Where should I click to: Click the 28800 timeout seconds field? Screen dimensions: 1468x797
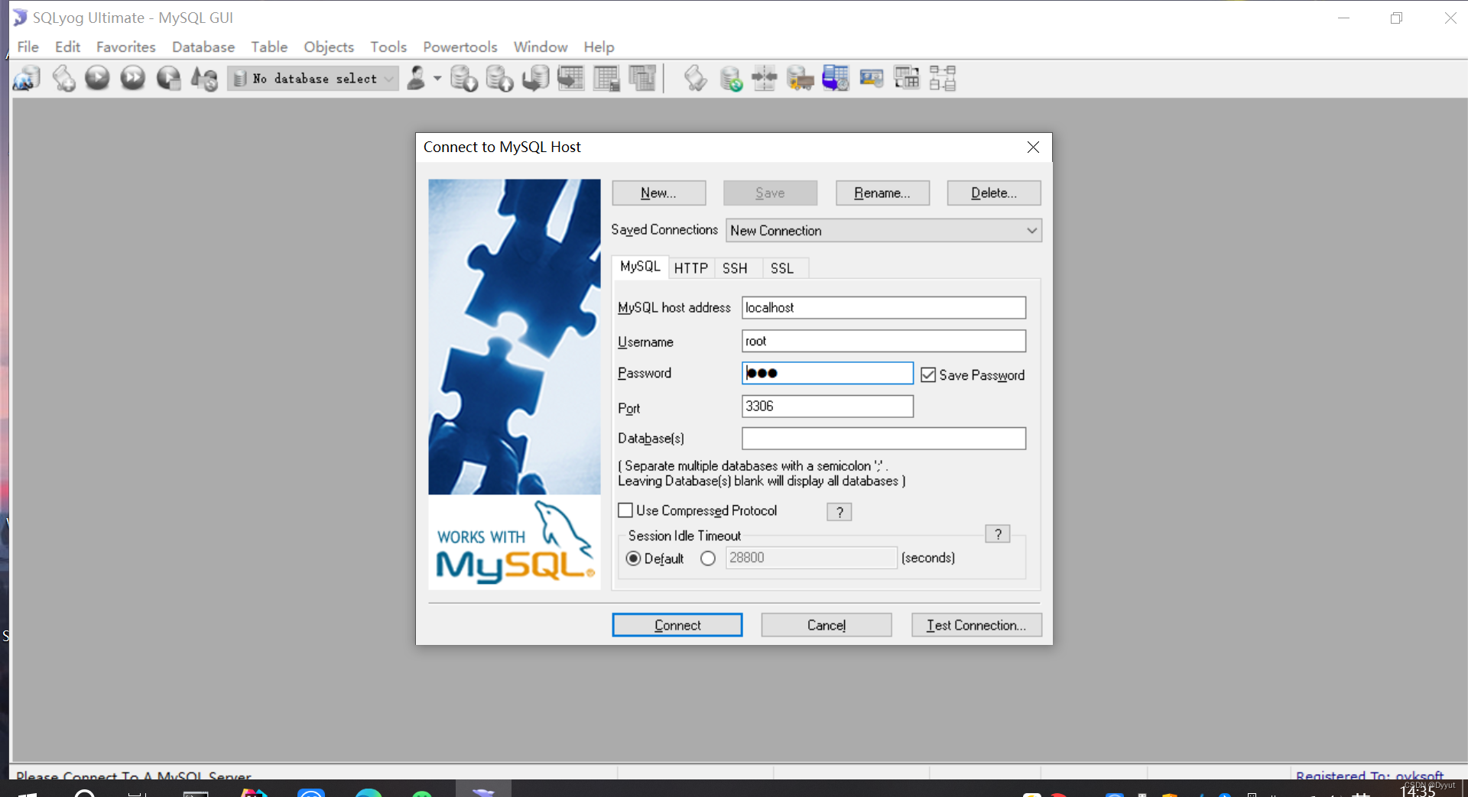coord(811,558)
